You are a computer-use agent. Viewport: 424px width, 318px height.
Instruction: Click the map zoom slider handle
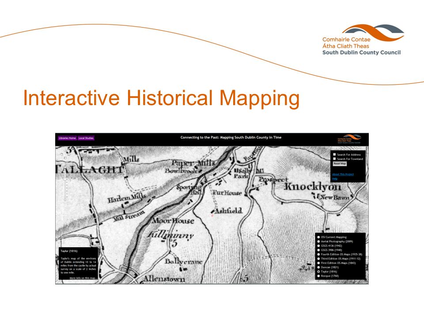[65, 179]
